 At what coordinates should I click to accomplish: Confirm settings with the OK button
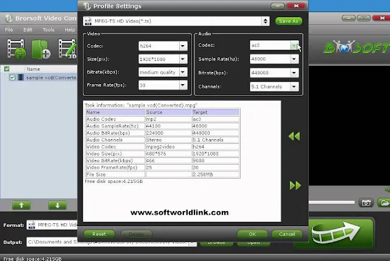click(252, 234)
